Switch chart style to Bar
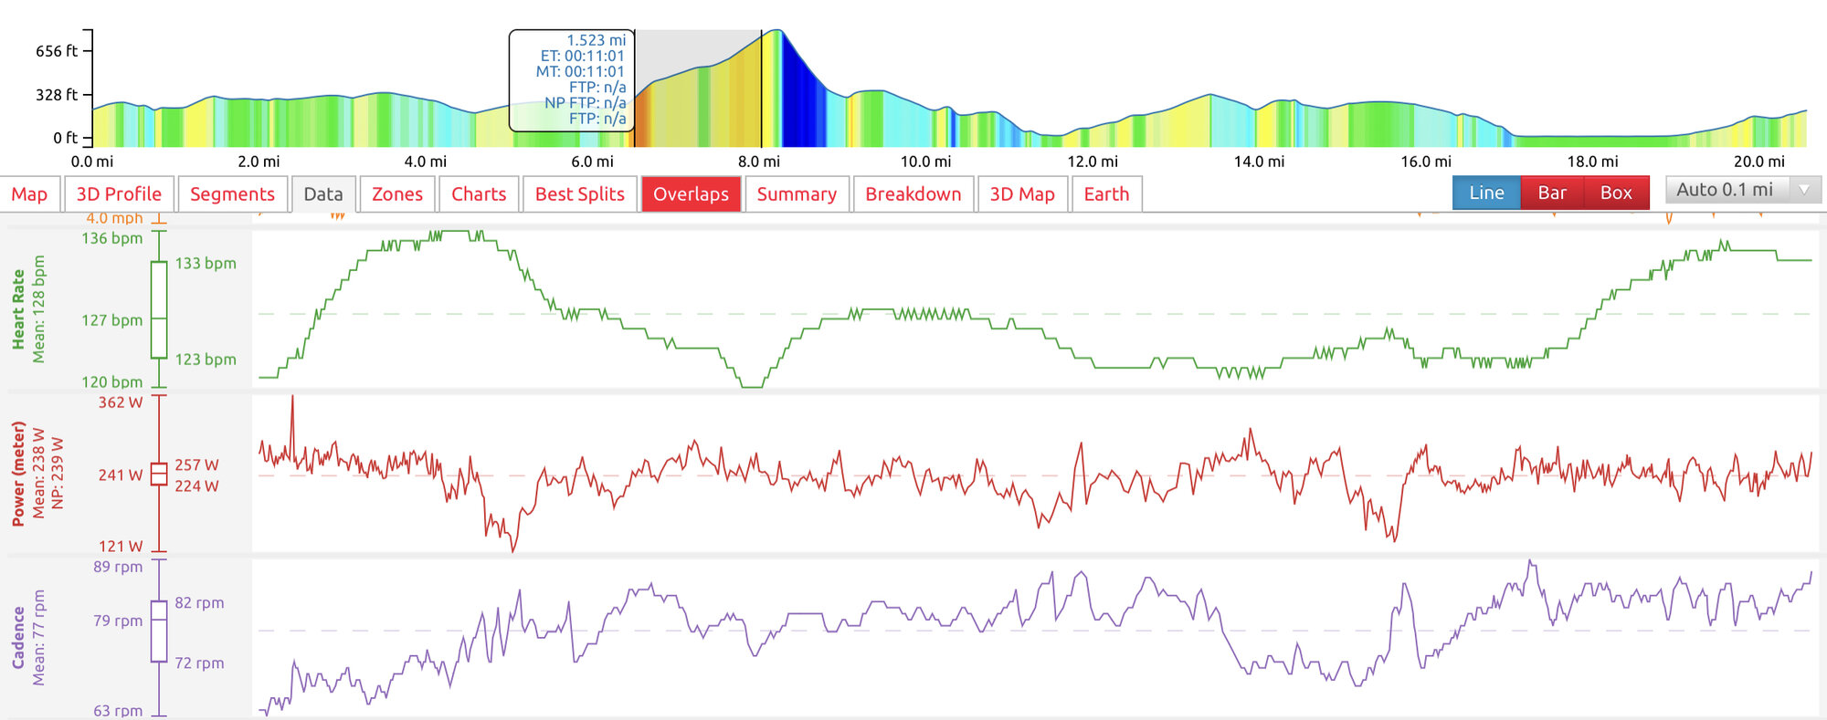 pyautogui.click(x=1552, y=193)
